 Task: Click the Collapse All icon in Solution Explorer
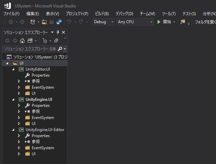click(56, 41)
